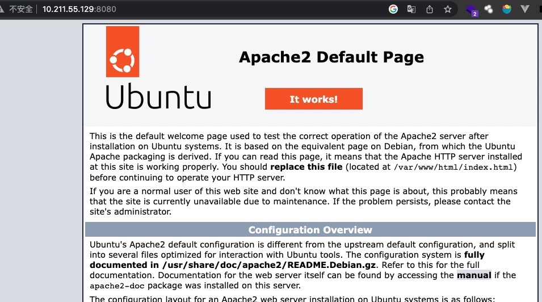542x302 pixels.
Task: Open the translate page icon
Action: coord(411,9)
